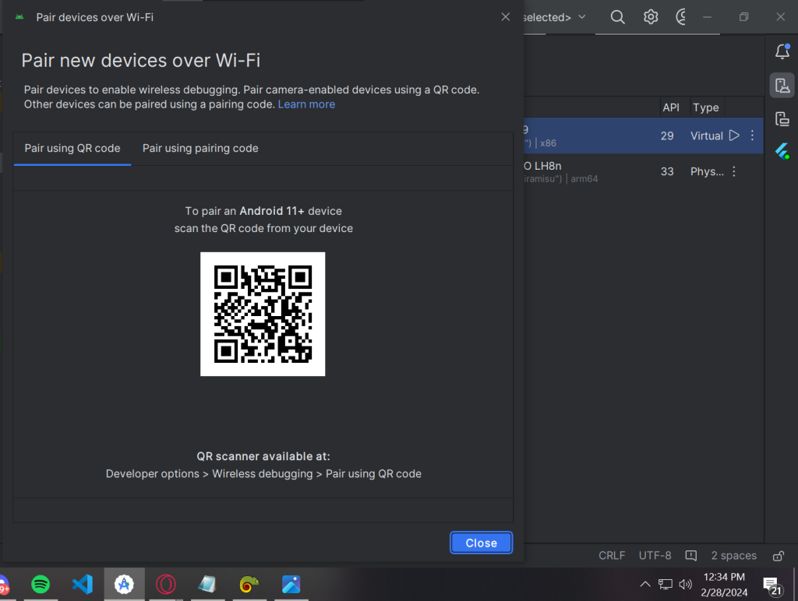Open more actions for the API 33 physical device
The width and height of the screenshot is (798, 601).
(x=734, y=171)
